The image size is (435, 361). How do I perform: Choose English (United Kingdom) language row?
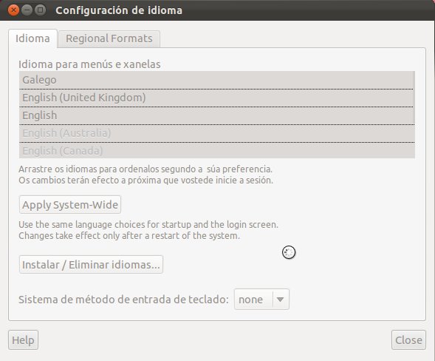coord(217,98)
